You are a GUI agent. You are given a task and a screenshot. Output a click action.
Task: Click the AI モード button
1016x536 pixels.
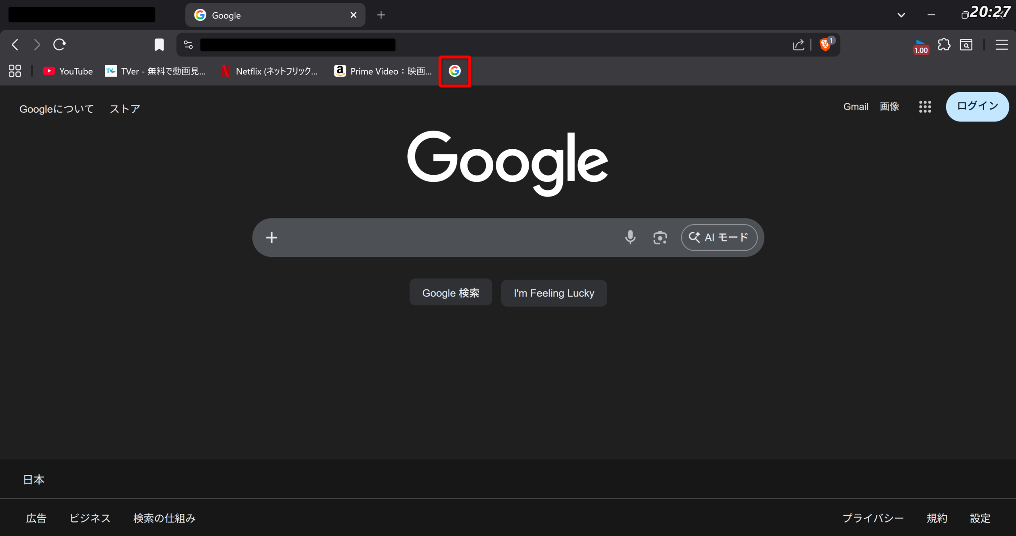point(719,237)
